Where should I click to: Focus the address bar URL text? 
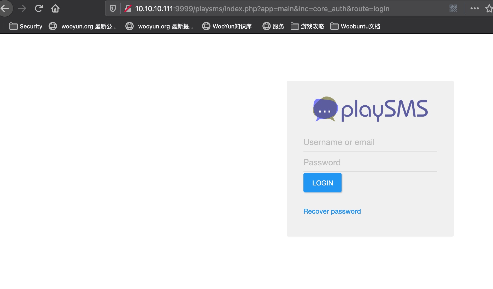[262, 9]
